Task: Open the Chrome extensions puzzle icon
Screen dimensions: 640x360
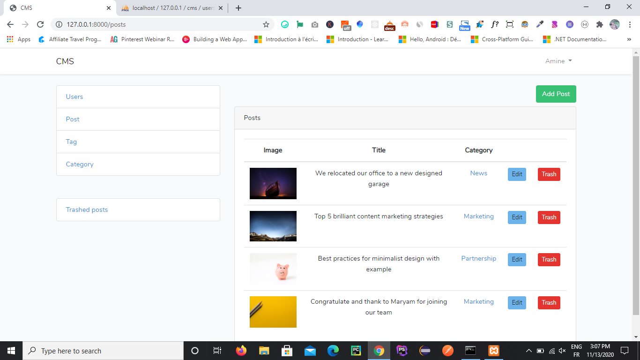Action: coord(600,24)
